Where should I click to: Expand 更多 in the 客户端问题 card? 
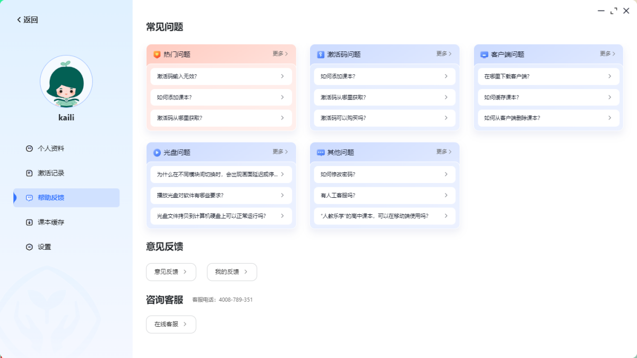[607, 54]
